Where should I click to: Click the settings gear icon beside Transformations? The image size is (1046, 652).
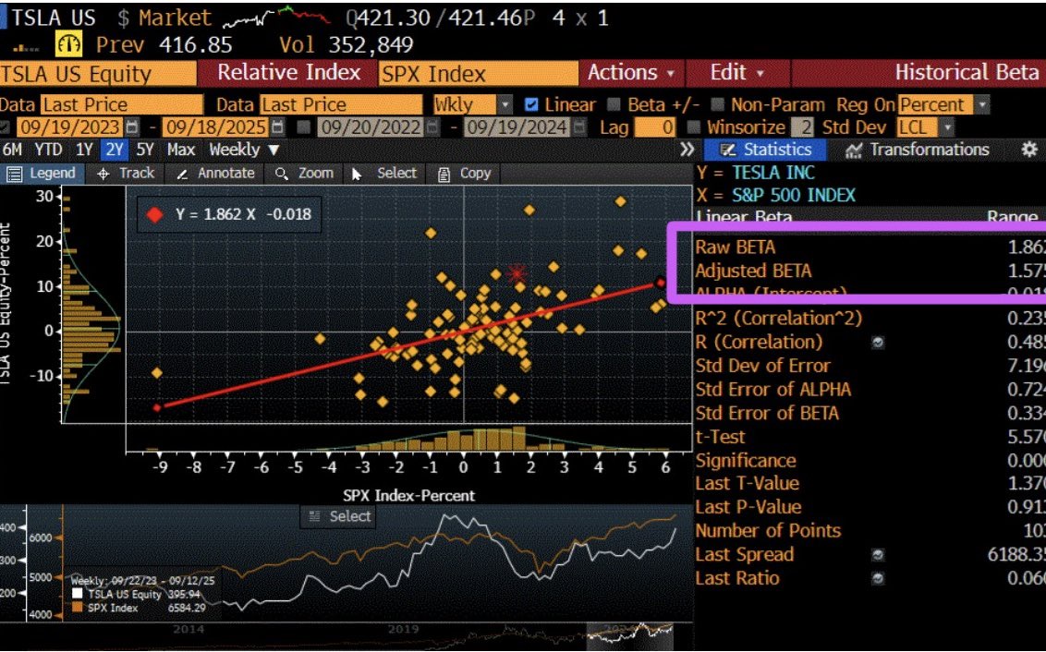(x=1028, y=150)
